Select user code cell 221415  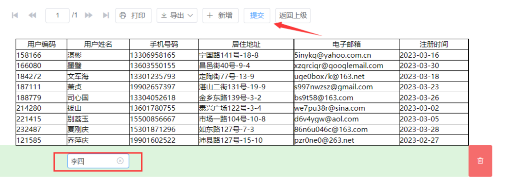coord(41,119)
